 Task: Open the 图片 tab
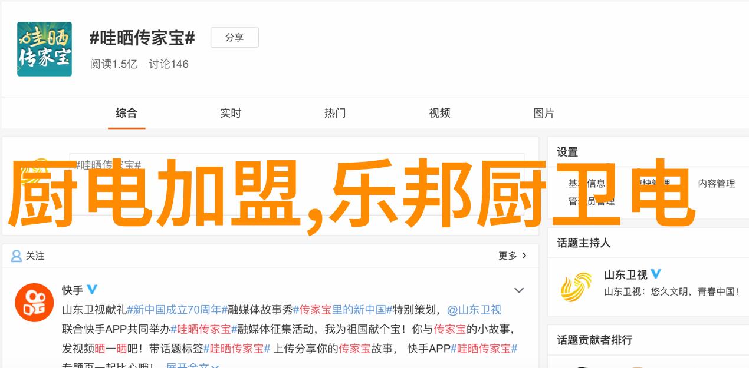click(x=544, y=113)
